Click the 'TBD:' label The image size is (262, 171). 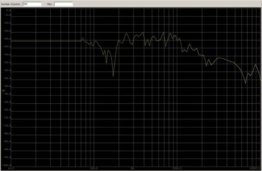[50, 4]
